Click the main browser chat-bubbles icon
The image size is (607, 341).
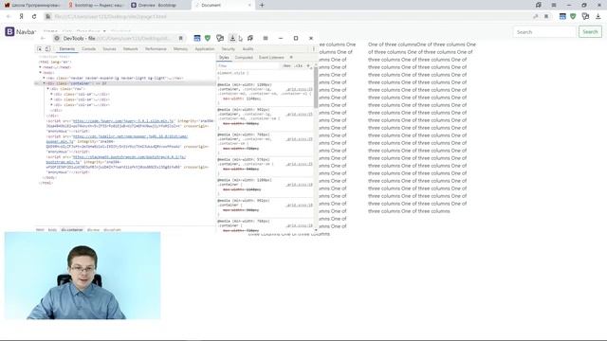click(585, 16)
